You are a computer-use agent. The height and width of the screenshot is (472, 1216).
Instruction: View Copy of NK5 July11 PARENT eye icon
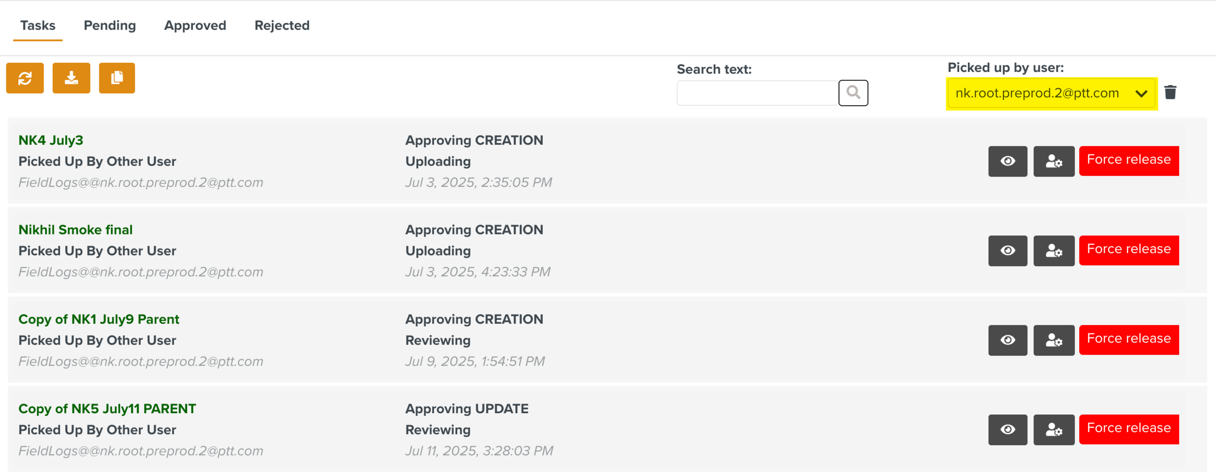[1007, 430]
